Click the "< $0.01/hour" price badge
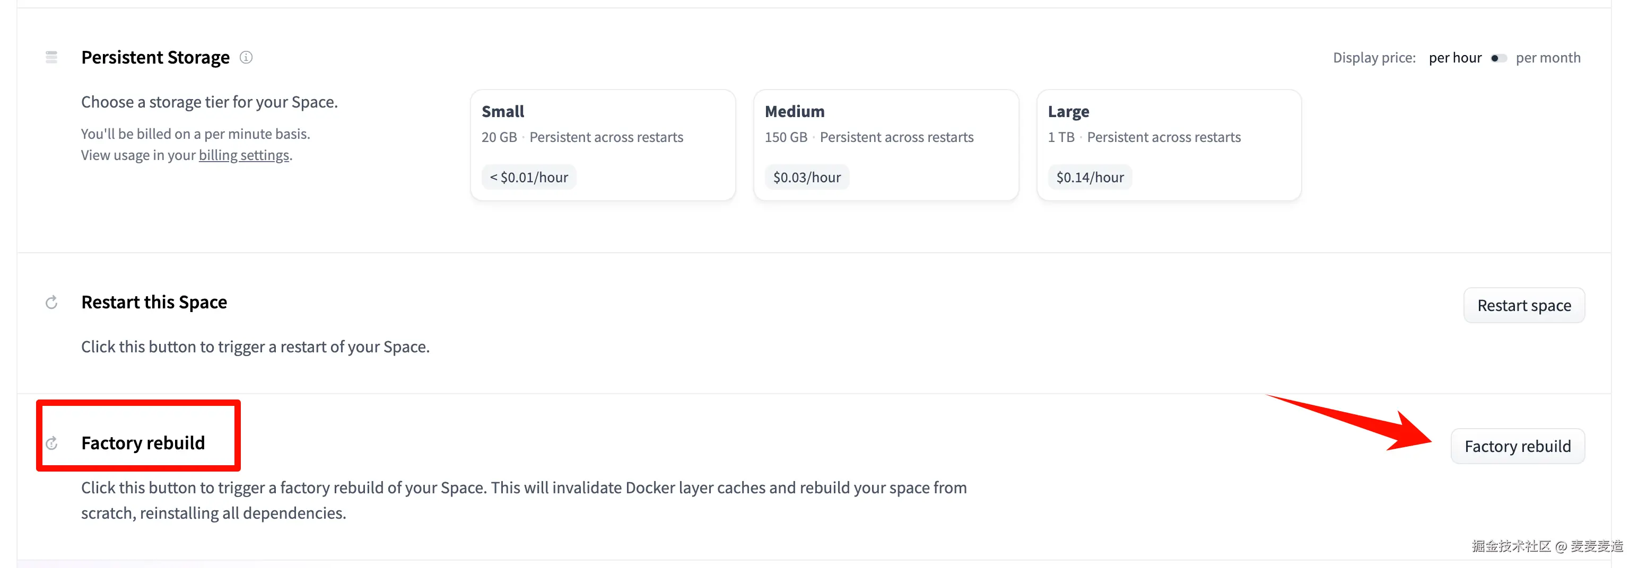 [529, 177]
